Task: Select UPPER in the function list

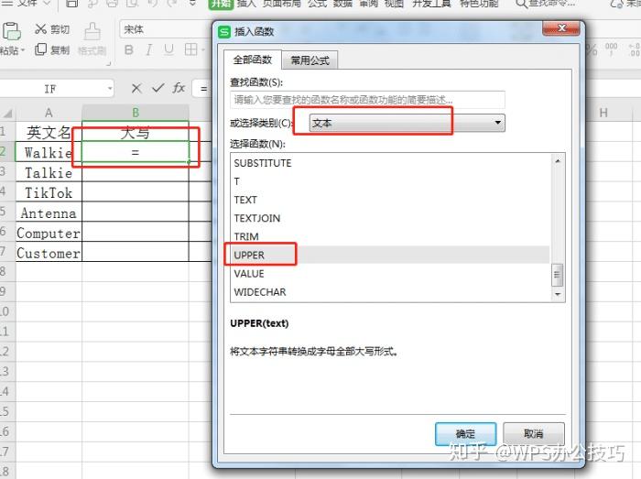Action: (390, 255)
